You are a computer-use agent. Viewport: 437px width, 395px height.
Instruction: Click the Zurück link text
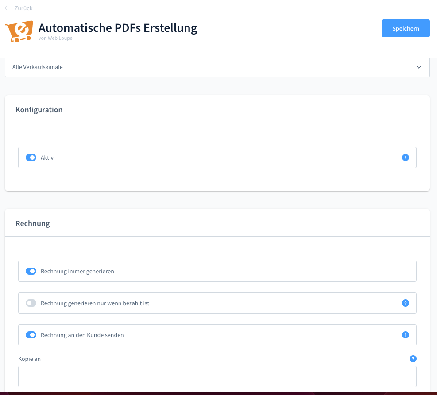pos(23,8)
